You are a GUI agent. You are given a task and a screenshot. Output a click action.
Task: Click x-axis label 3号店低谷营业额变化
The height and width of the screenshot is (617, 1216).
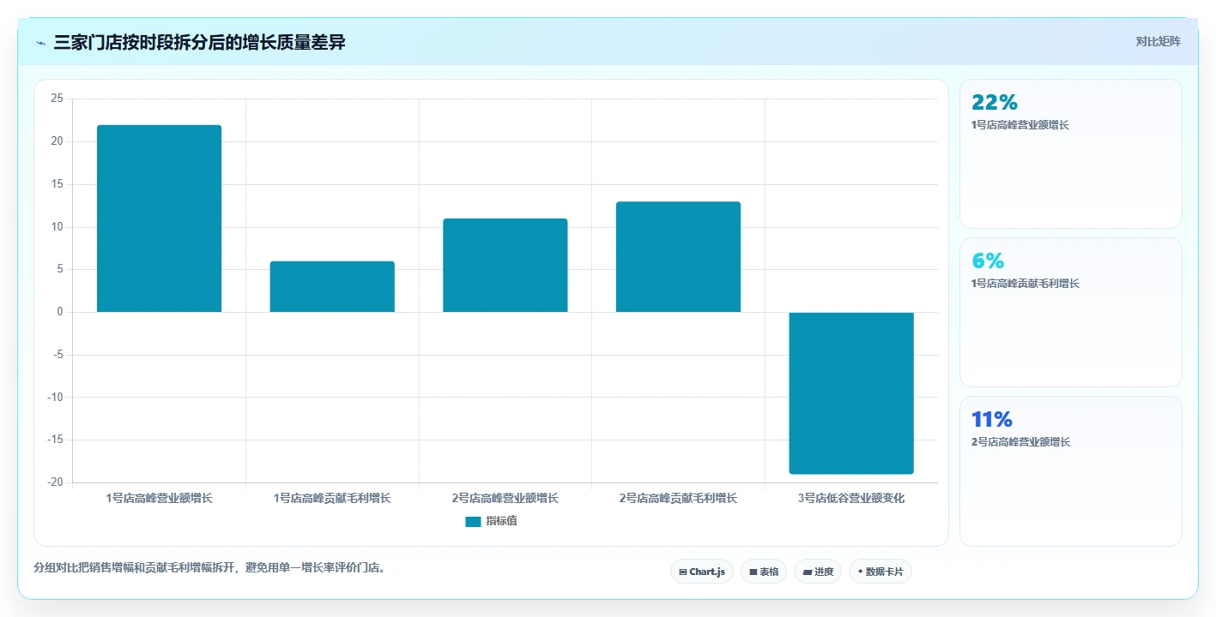[x=851, y=498]
